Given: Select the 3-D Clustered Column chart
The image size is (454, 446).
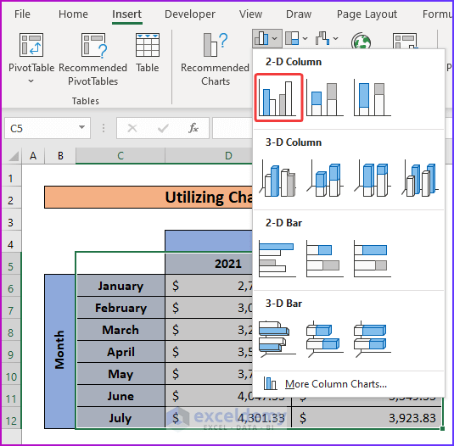Looking at the screenshot, I should [277, 179].
